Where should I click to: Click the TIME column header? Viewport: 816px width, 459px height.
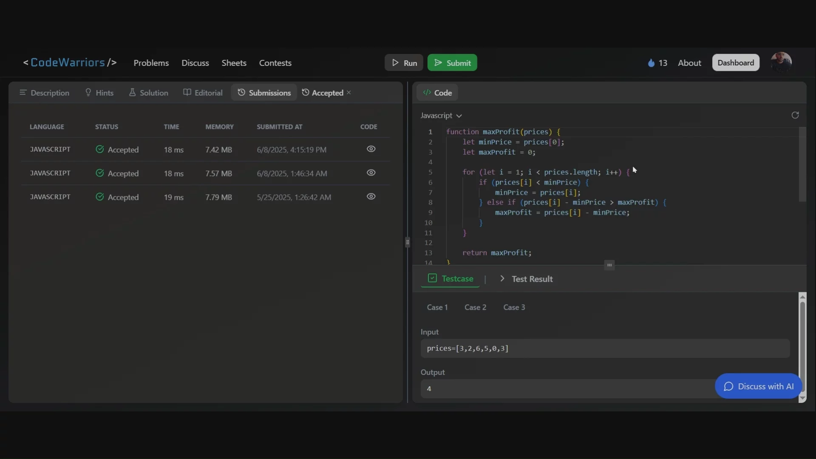pos(171,127)
